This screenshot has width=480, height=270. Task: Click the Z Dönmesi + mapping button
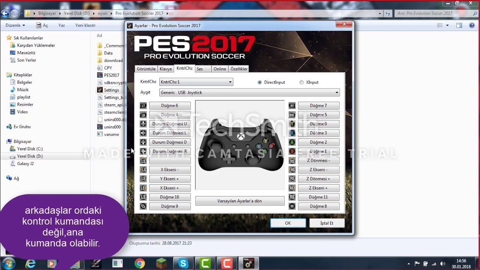(x=319, y=179)
